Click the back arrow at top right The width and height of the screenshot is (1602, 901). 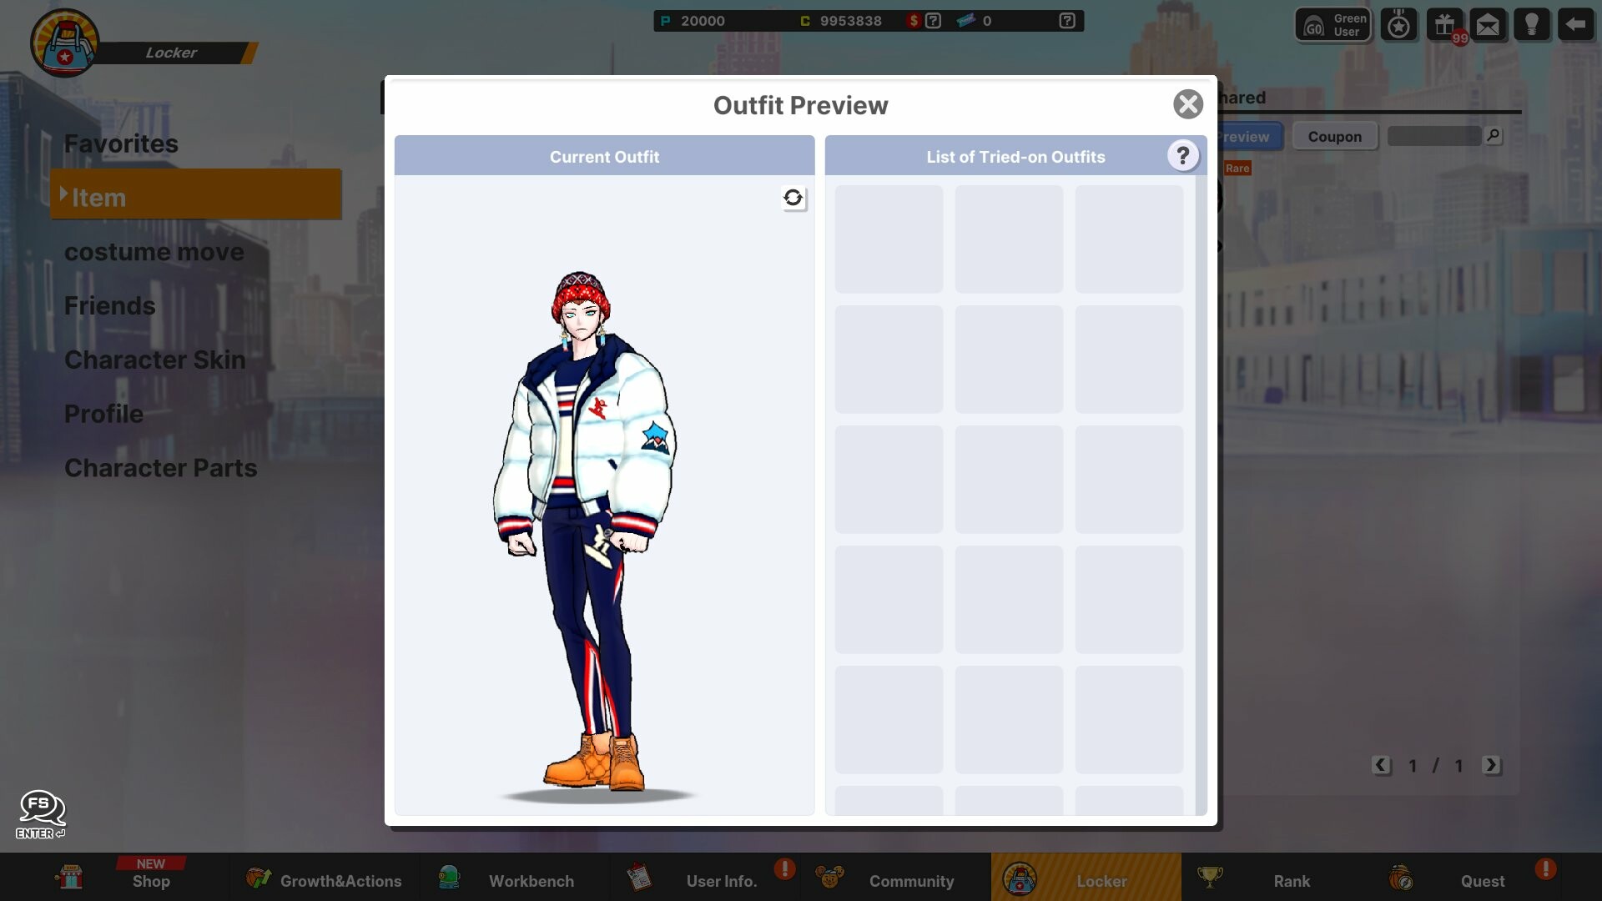[1576, 24]
